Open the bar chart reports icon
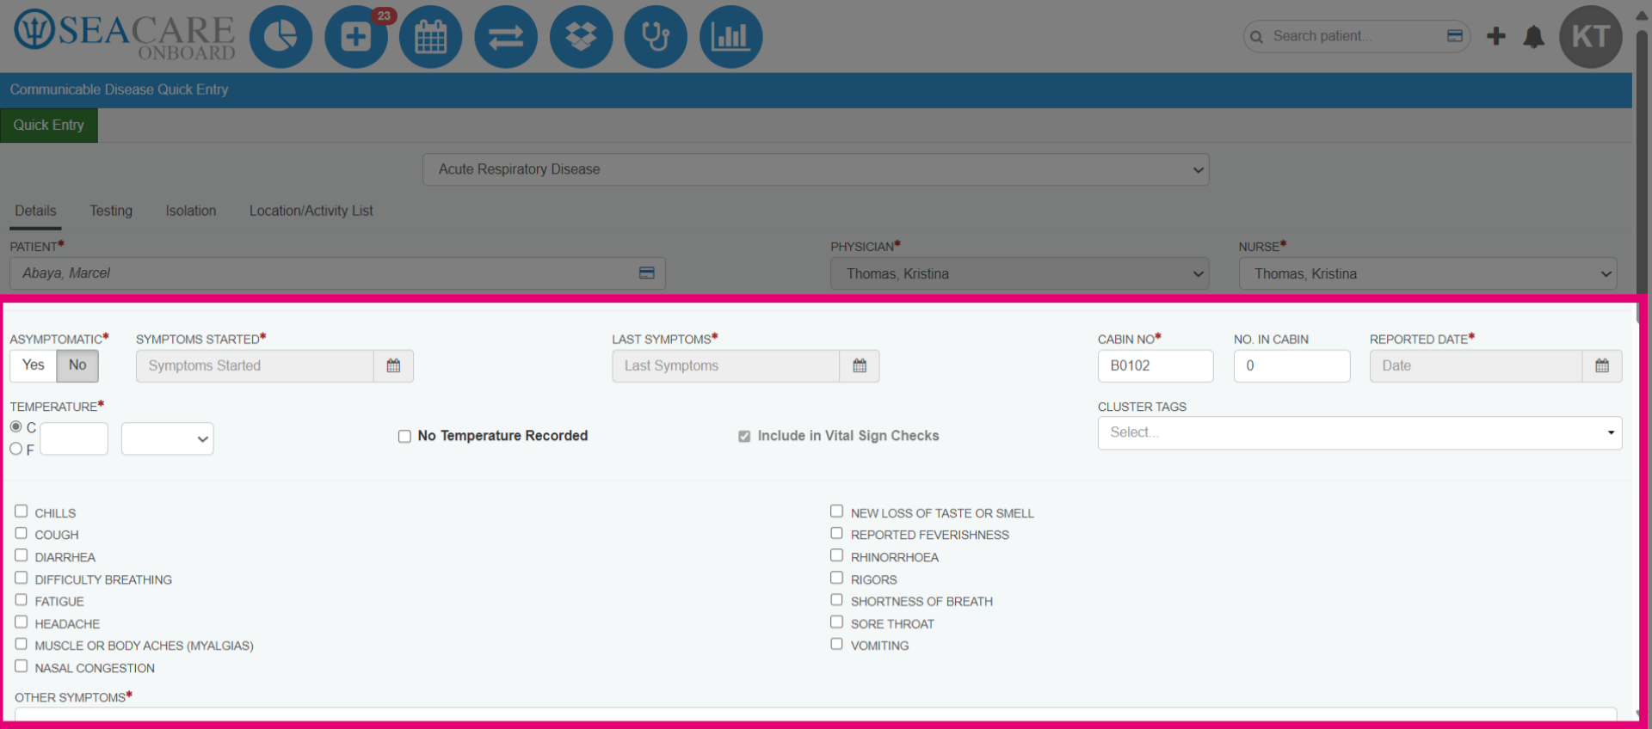This screenshot has width=1652, height=729. click(731, 37)
